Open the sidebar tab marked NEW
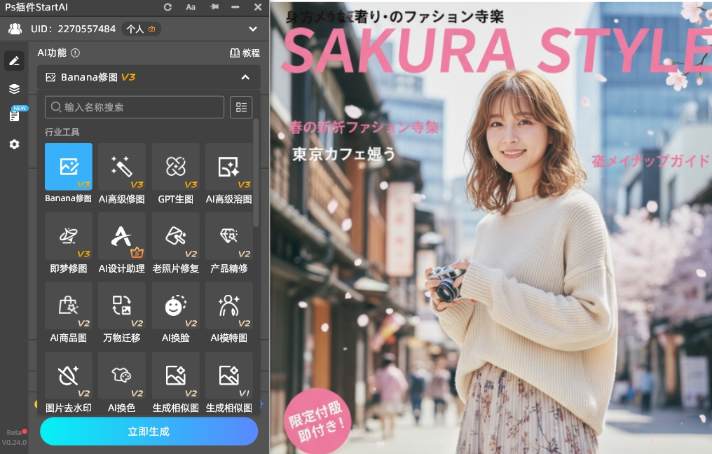This screenshot has height=454, width=712. (x=14, y=116)
